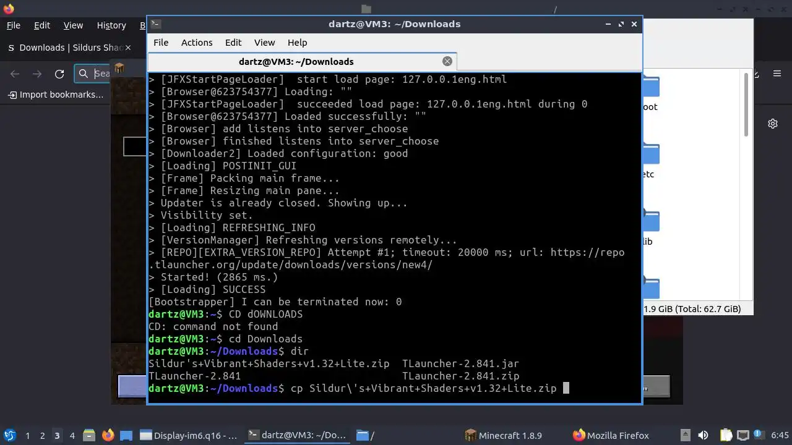Click the '[Loading] SUCCESS' terminal line
Image resolution: width=792 pixels, height=445 pixels.
(x=207, y=289)
